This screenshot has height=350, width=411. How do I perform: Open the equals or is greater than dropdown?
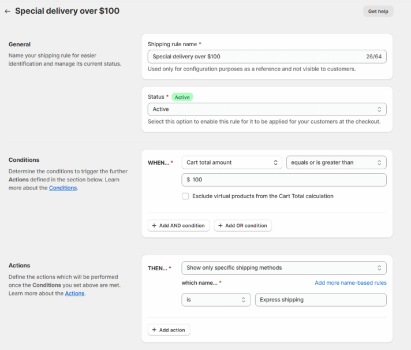coord(336,163)
